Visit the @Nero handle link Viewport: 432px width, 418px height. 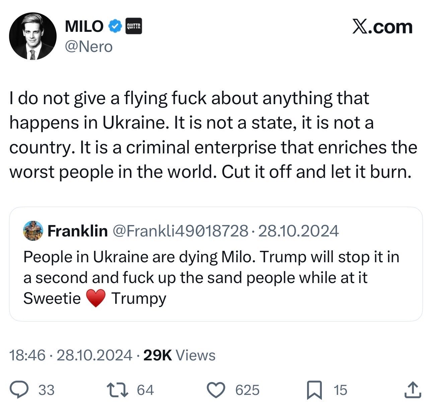point(88,47)
